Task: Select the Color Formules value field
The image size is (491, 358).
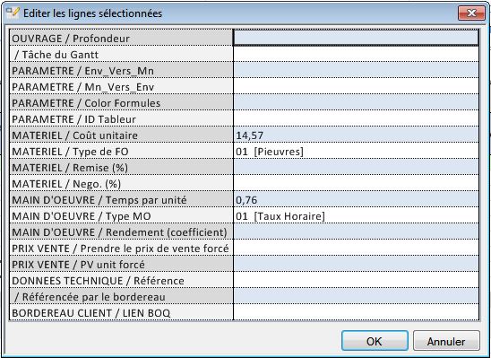Action: pyautogui.click(x=356, y=103)
